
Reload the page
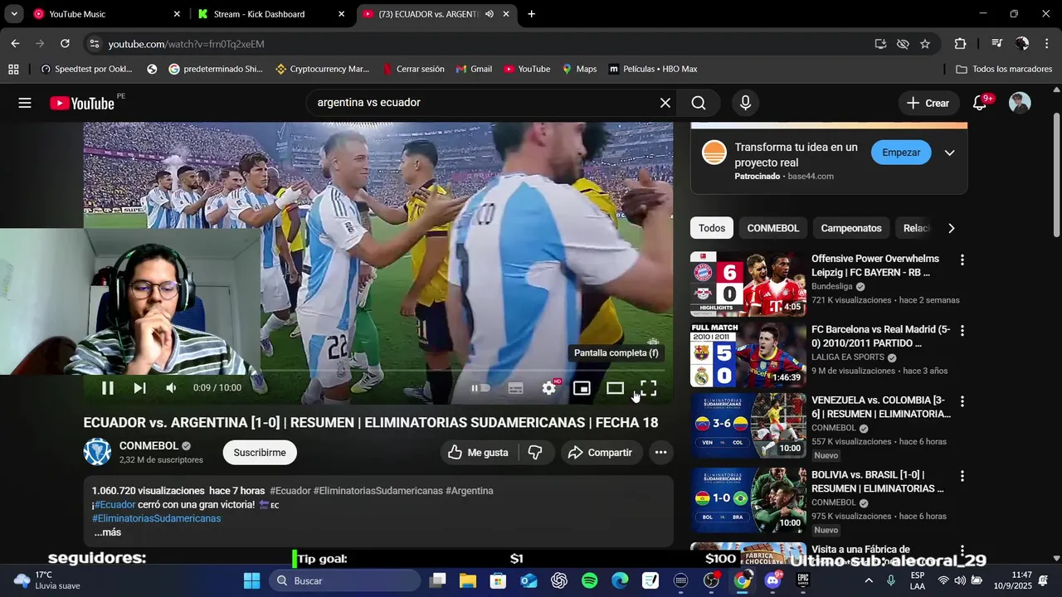pos(65,43)
